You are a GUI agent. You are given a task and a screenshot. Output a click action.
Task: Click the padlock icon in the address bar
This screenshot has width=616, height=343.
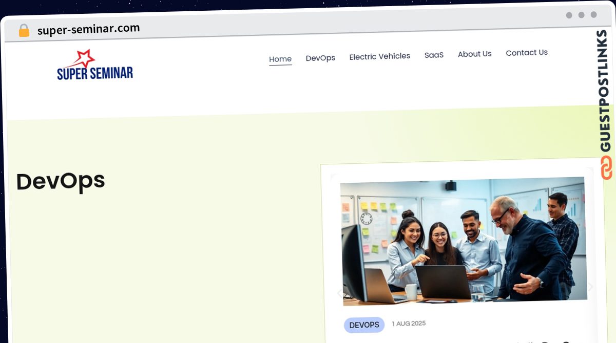point(24,30)
